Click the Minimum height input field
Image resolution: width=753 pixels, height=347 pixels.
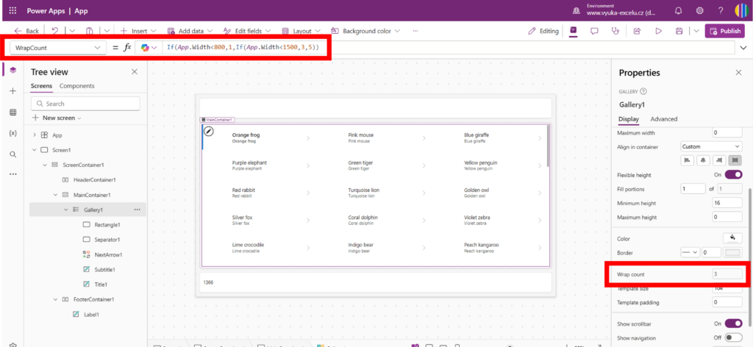click(727, 203)
